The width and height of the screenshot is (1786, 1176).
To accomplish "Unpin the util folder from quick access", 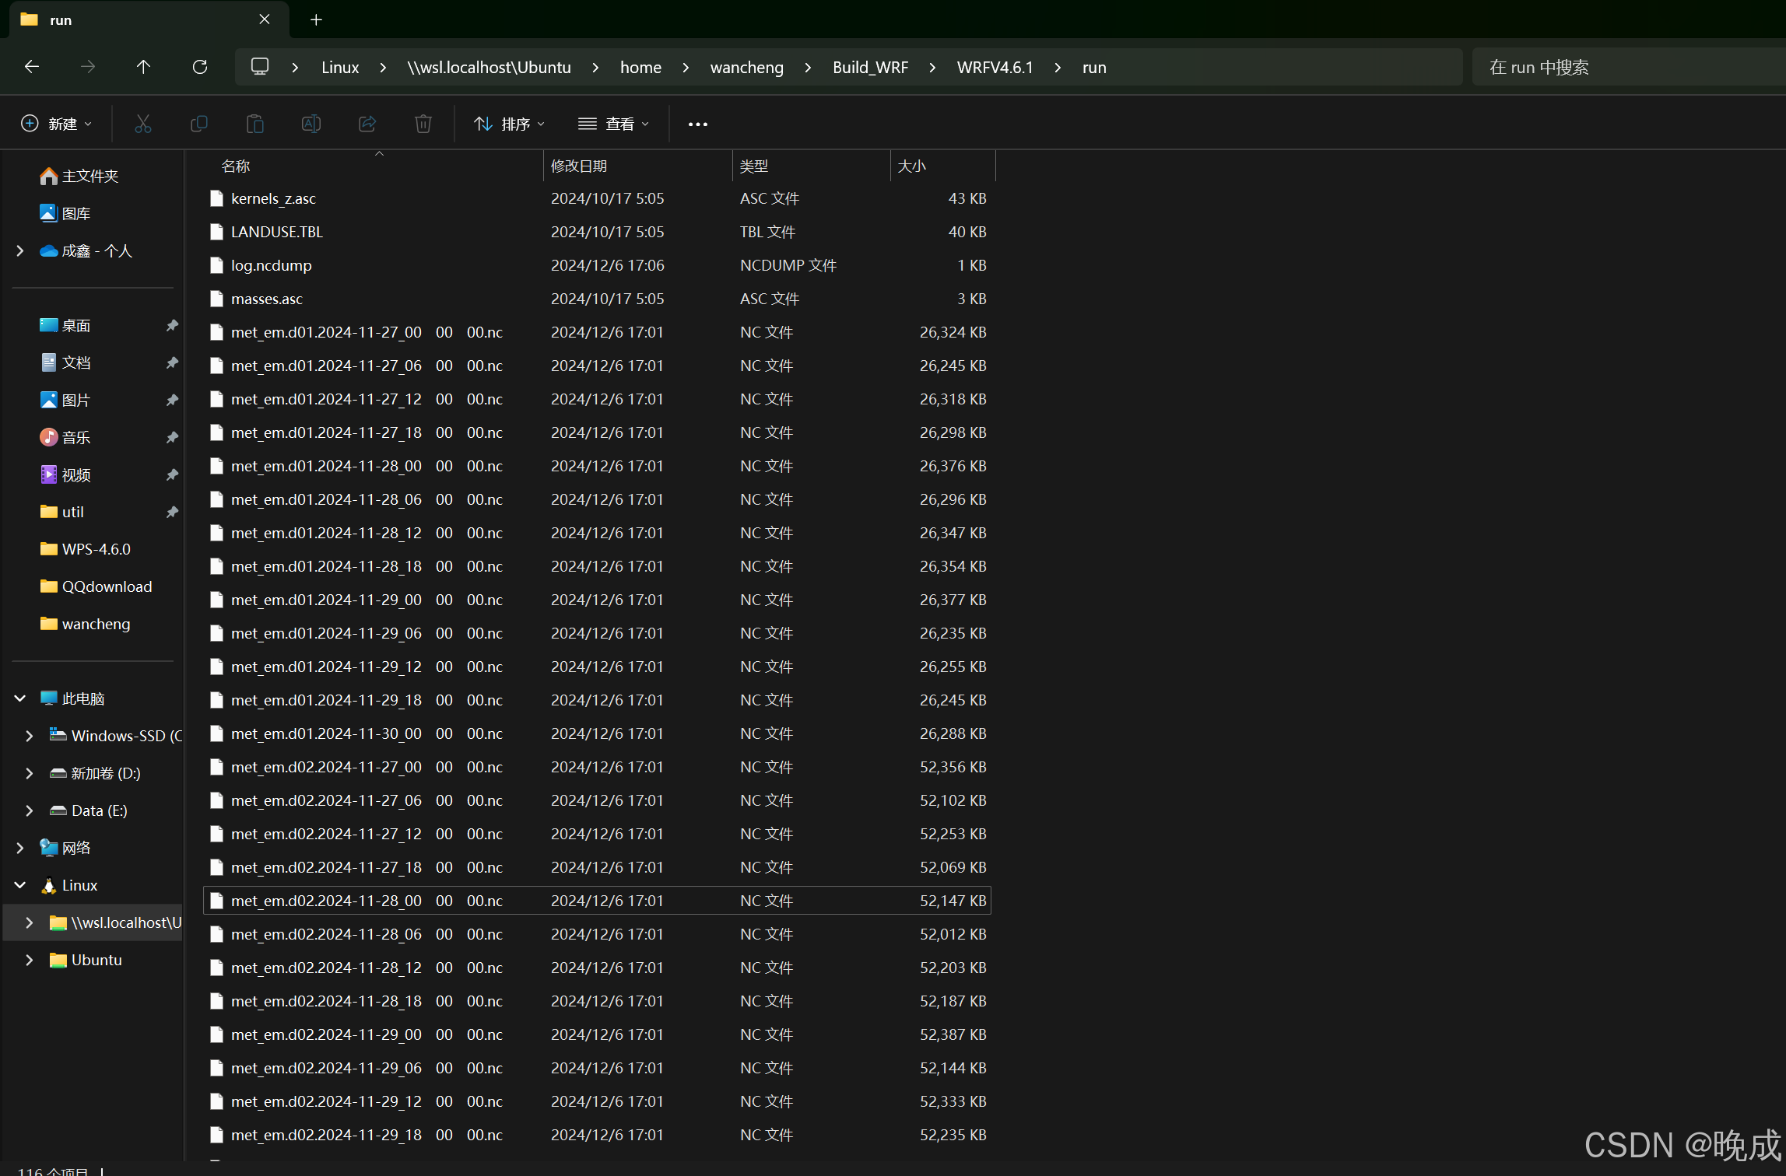I will coord(172,512).
